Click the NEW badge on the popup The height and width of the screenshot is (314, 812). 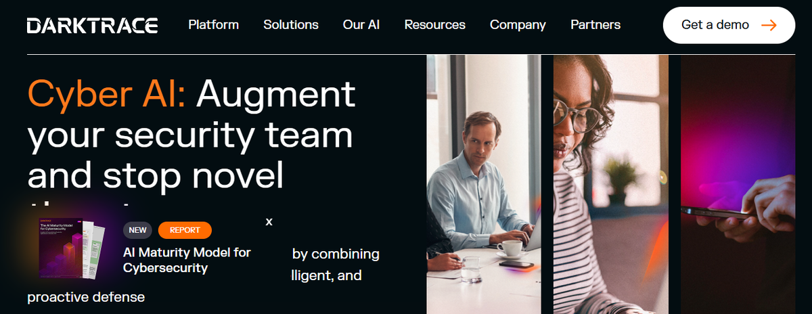(x=137, y=230)
